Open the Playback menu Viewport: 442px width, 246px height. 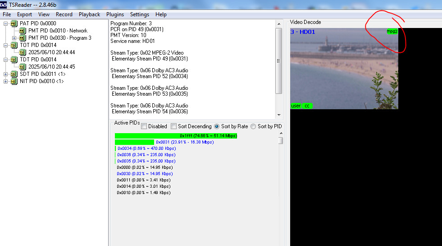coord(89,14)
